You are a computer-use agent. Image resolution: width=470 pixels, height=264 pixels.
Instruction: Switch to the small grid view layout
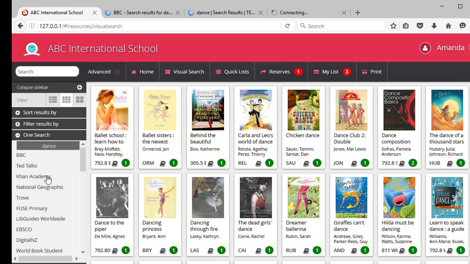pos(66,100)
